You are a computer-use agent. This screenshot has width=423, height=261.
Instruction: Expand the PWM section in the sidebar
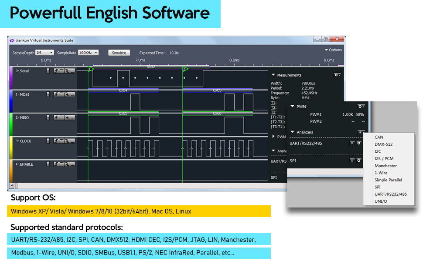[273, 136]
